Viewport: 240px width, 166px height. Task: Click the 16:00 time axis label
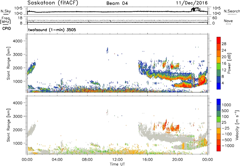147,159
